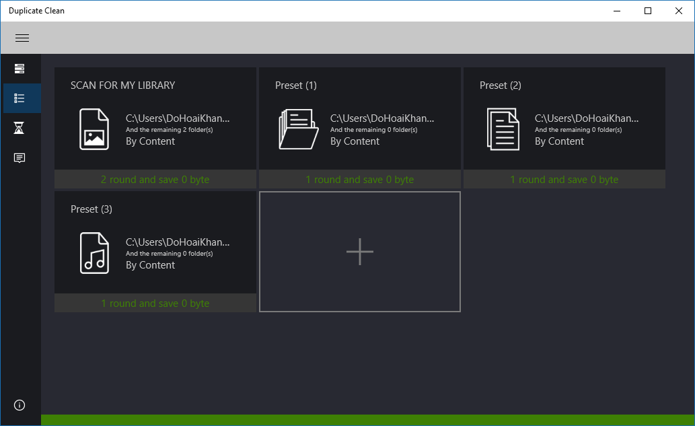Click Preset (3) '1 round and save' bar

pyautogui.click(x=155, y=304)
